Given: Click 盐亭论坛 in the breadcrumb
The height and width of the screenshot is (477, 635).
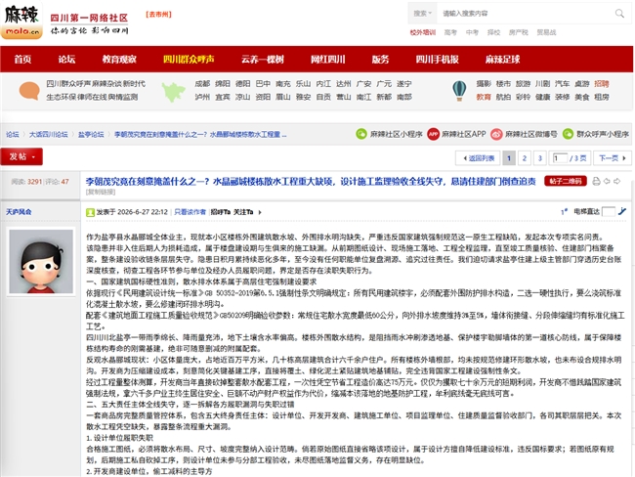Looking at the screenshot, I should (x=91, y=134).
